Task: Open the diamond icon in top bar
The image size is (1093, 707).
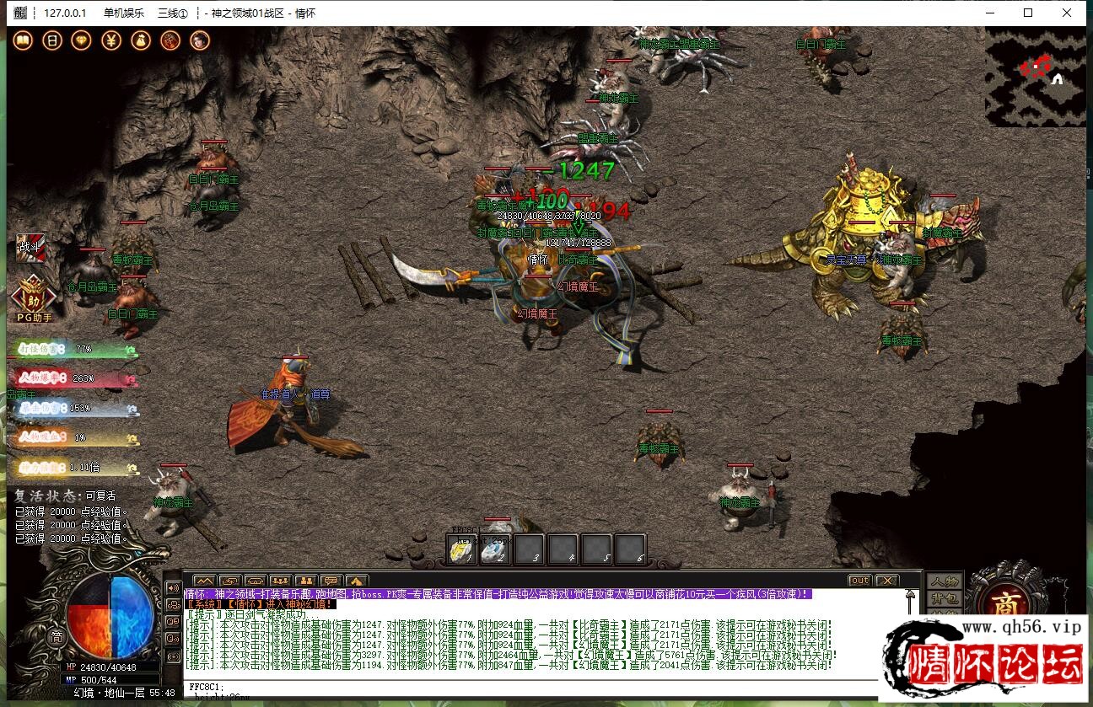Action: 82,40
